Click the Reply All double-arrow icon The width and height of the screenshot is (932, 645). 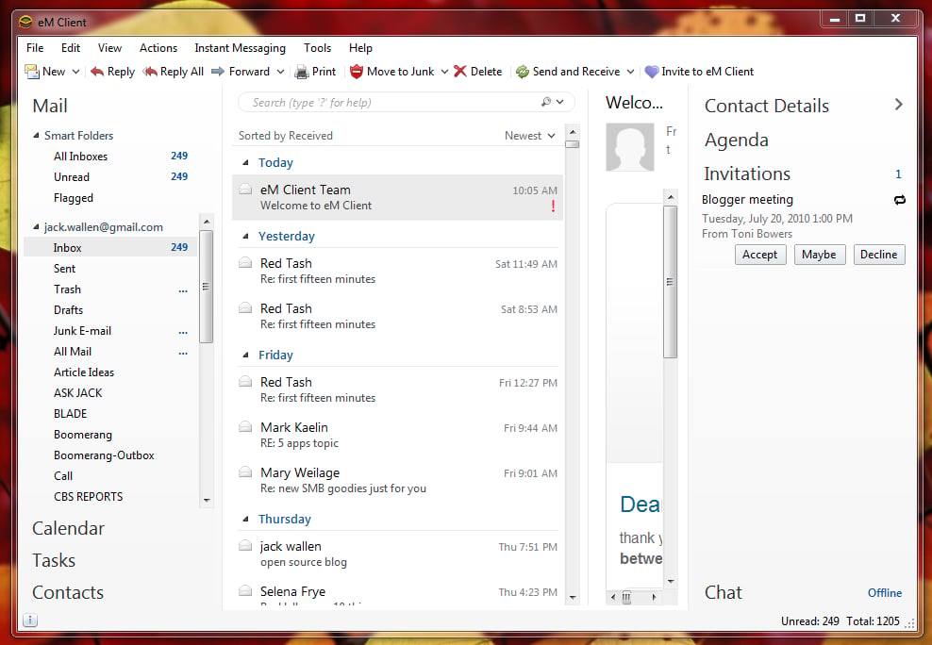[150, 72]
